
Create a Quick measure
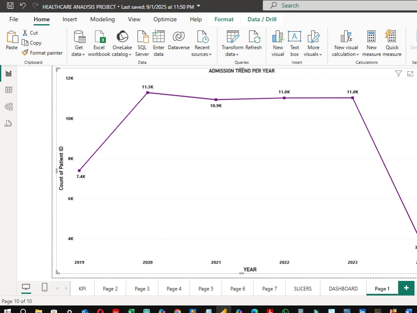coord(392,43)
